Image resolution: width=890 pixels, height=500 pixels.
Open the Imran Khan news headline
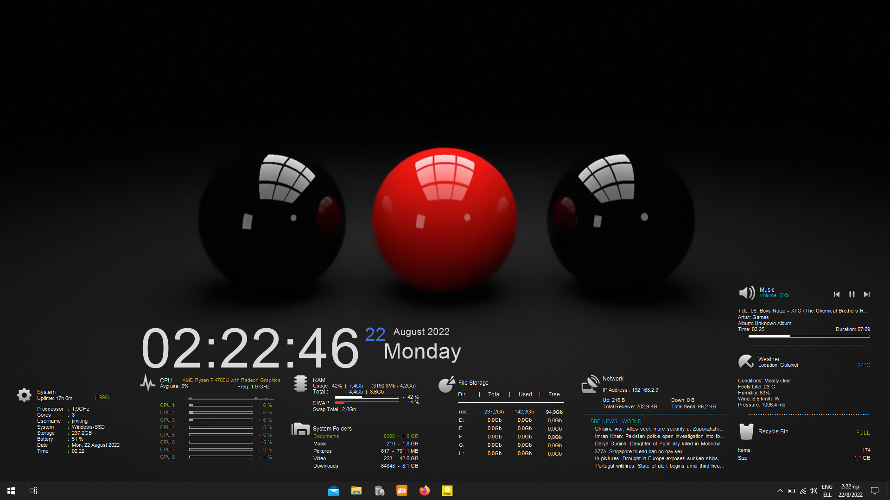tap(659, 436)
